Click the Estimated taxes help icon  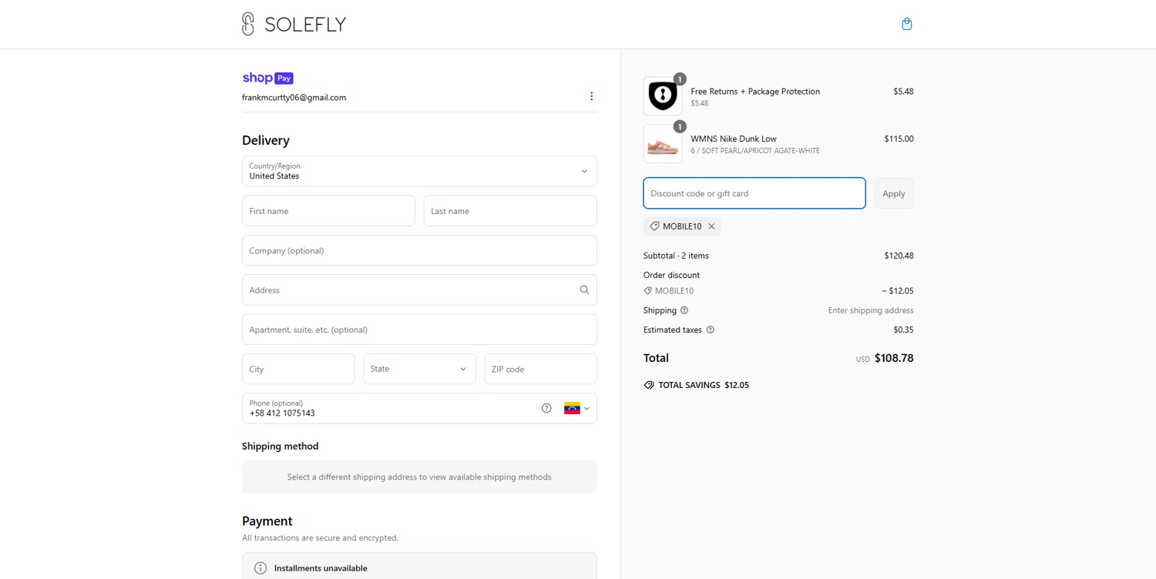click(711, 330)
